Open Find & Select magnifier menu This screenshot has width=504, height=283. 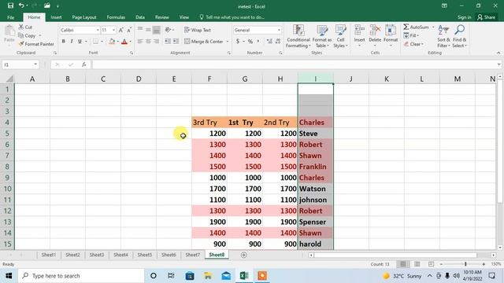(x=459, y=36)
